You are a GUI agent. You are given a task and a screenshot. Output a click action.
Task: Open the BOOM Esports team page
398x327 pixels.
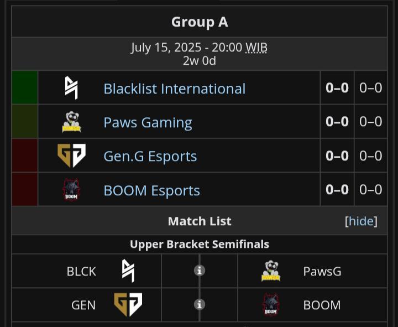pyautogui.click(x=152, y=190)
